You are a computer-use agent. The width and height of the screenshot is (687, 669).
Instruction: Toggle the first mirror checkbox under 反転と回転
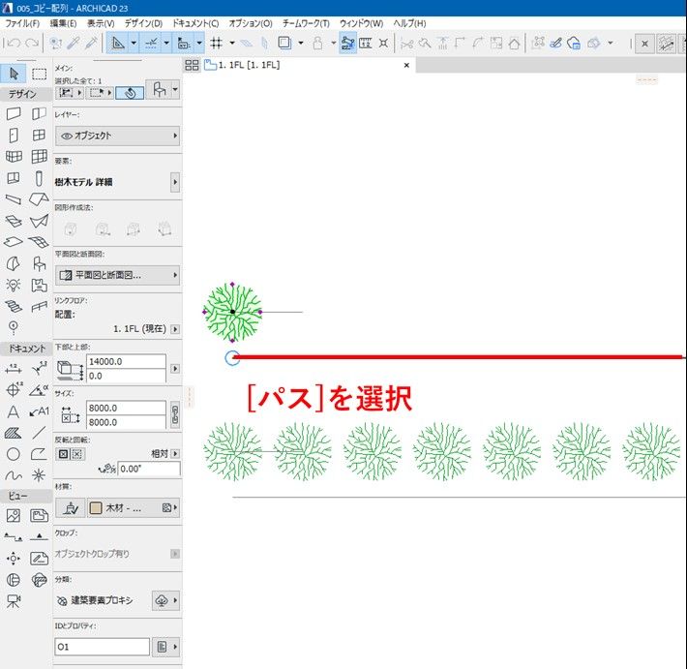click(x=64, y=454)
